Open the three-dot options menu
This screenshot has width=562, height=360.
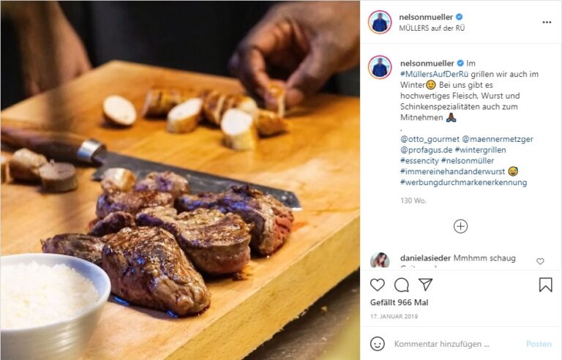(547, 22)
